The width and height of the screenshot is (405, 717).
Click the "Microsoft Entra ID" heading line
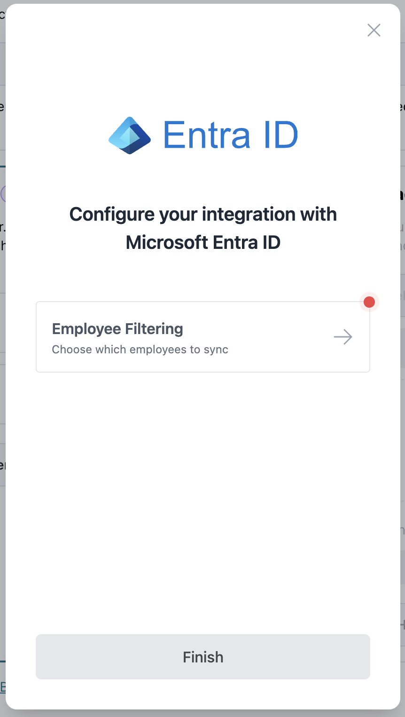click(x=203, y=243)
